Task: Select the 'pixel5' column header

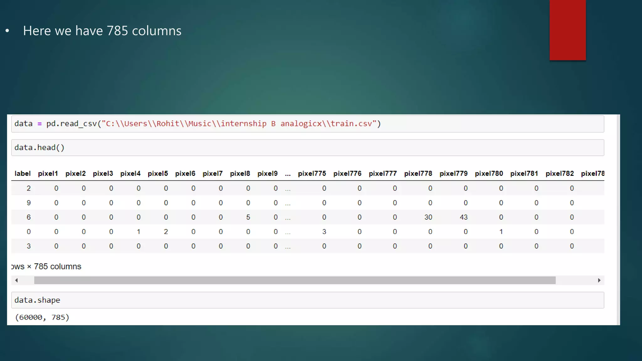Action: pos(158,174)
